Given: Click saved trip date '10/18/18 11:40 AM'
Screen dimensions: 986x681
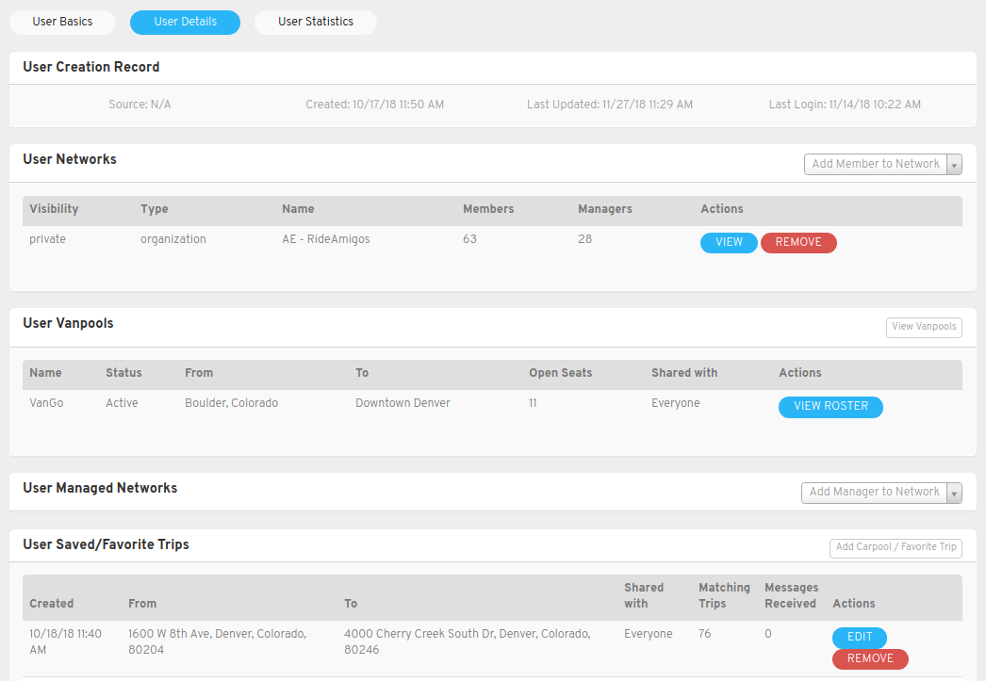Looking at the screenshot, I should pyautogui.click(x=65, y=642).
